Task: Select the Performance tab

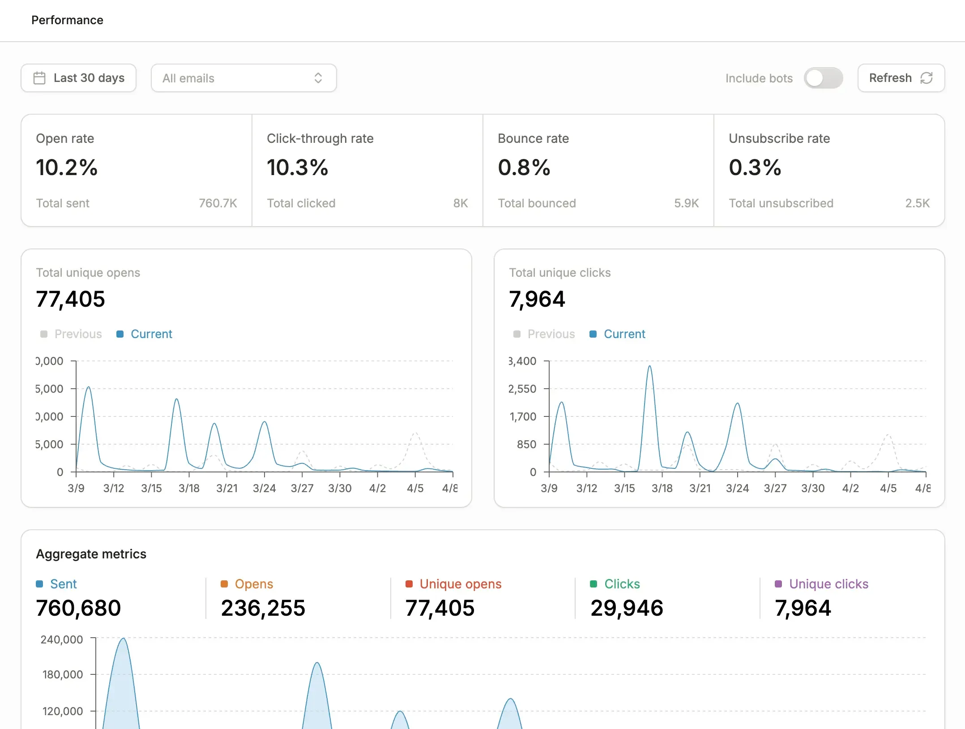Action: (67, 20)
